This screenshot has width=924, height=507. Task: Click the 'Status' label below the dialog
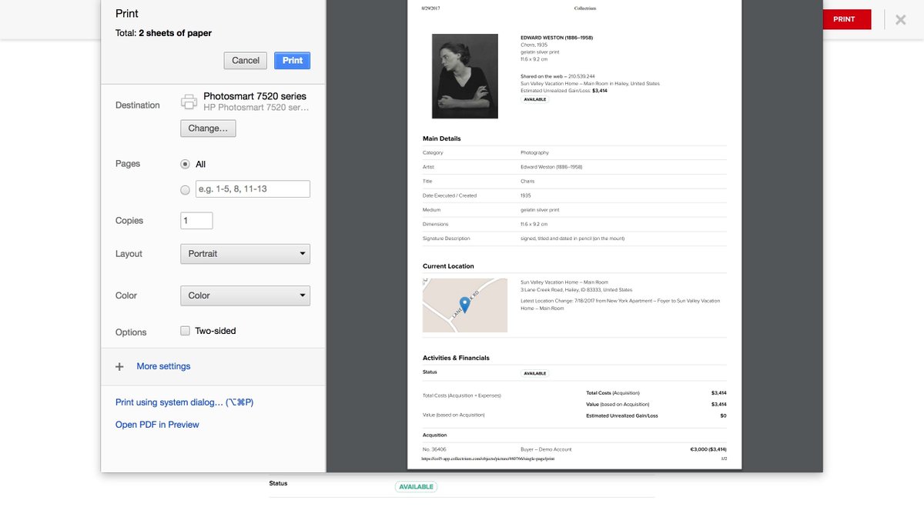tap(278, 484)
